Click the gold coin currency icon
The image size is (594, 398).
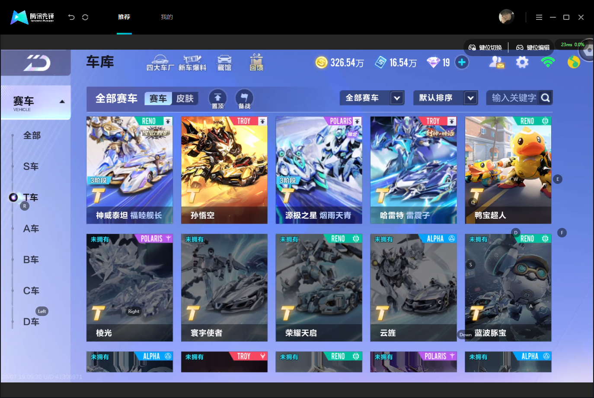pos(321,63)
